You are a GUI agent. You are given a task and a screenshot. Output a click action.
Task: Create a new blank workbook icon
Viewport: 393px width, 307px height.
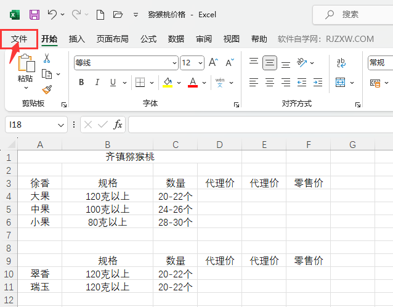point(100,15)
